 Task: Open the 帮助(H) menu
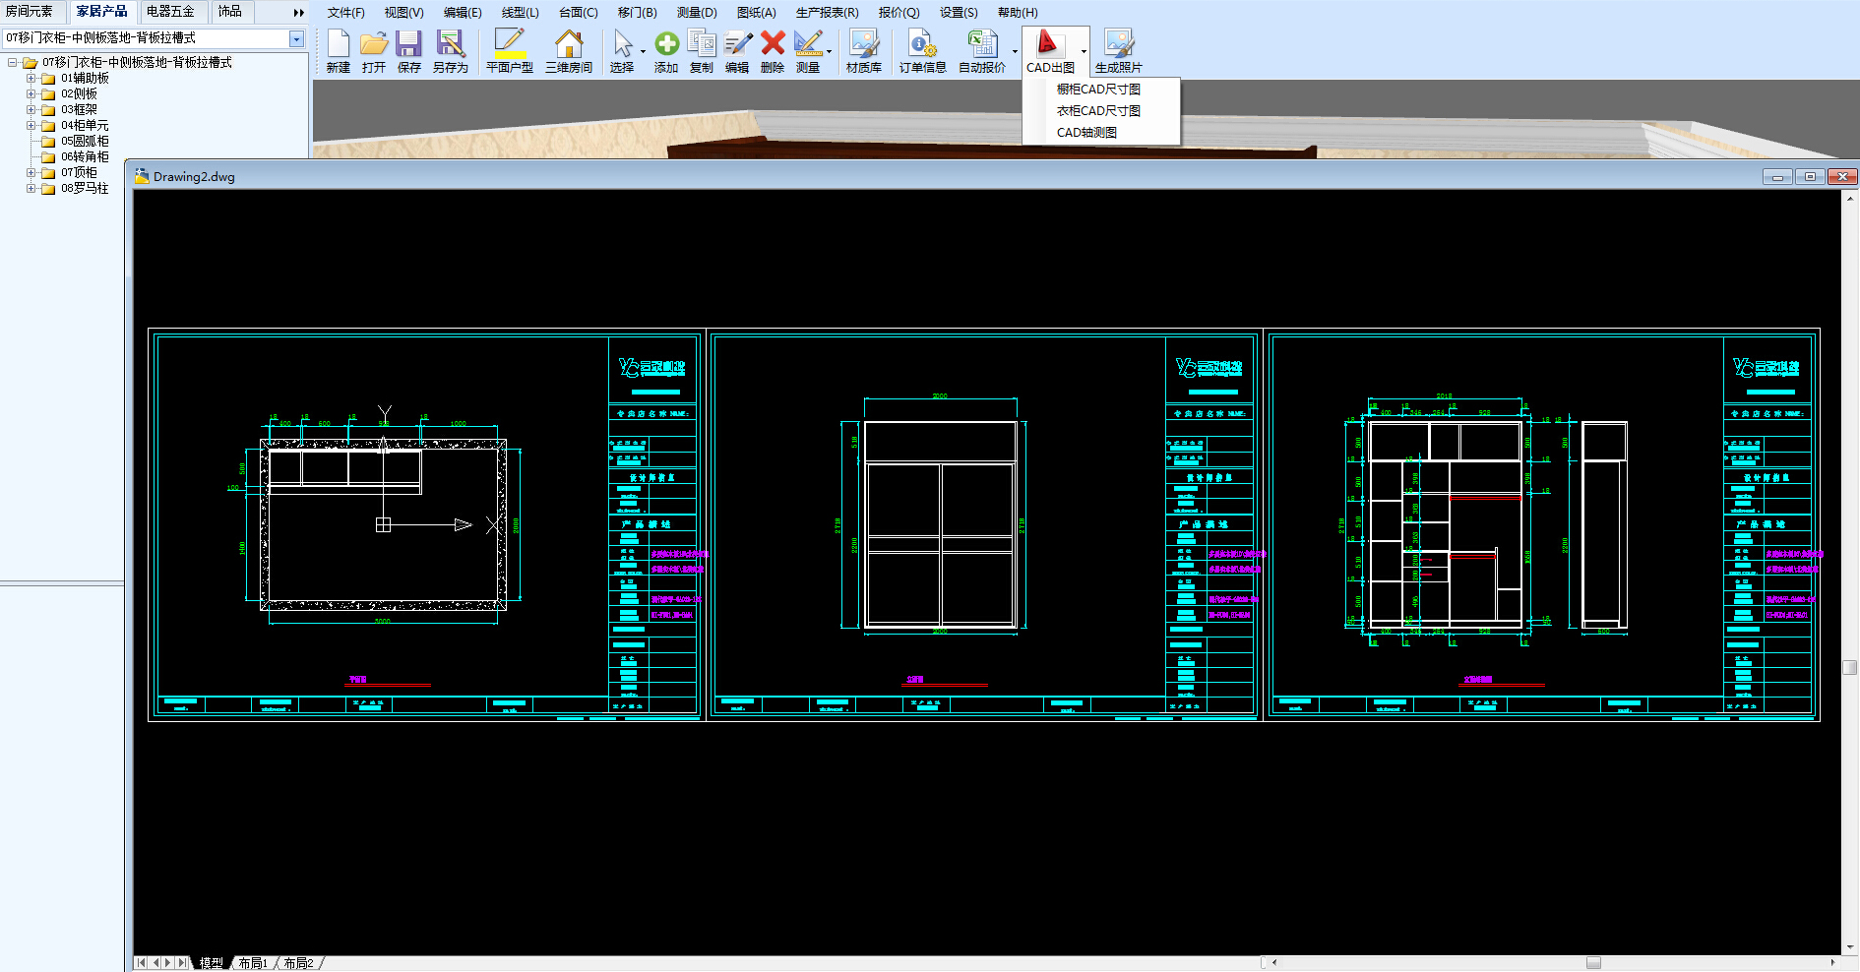click(1018, 13)
